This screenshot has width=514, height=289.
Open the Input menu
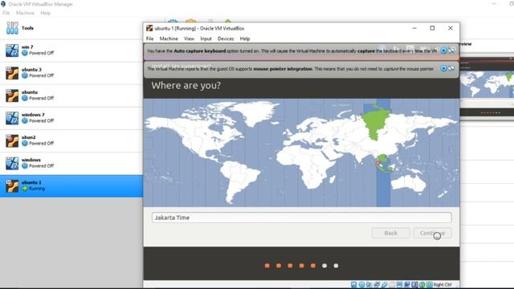(x=206, y=39)
